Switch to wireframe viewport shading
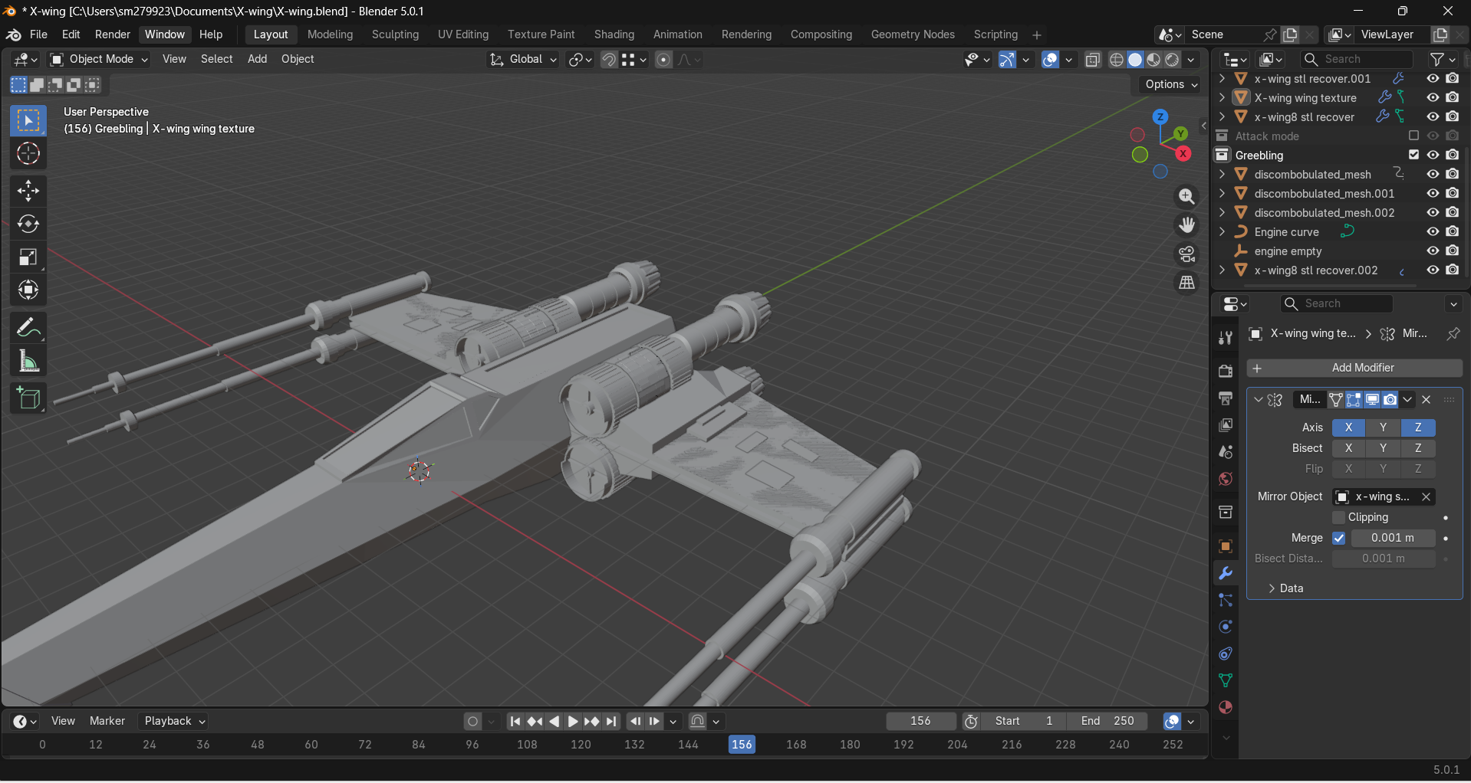 click(1117, 60)
